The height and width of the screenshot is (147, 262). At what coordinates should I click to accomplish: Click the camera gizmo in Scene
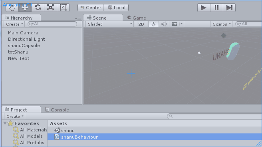point(199,53)
